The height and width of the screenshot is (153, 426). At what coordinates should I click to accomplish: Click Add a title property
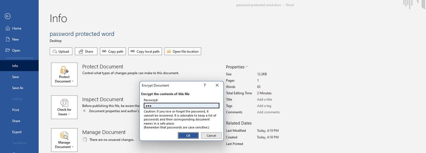(264, 99)
